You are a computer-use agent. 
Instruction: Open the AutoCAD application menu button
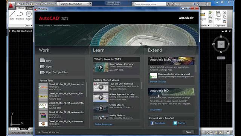(x=11, y=5)
